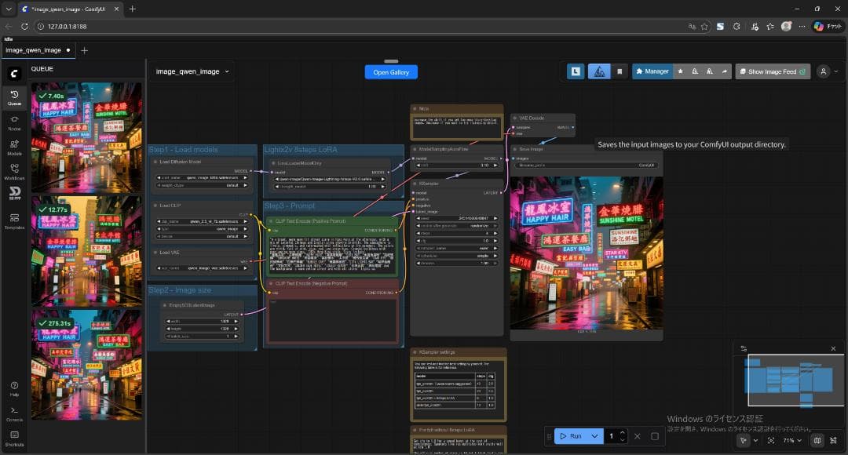Open the Nodes library sidebar icon
The height and width of the screenshot is (455, 848).
click(14, 122)
